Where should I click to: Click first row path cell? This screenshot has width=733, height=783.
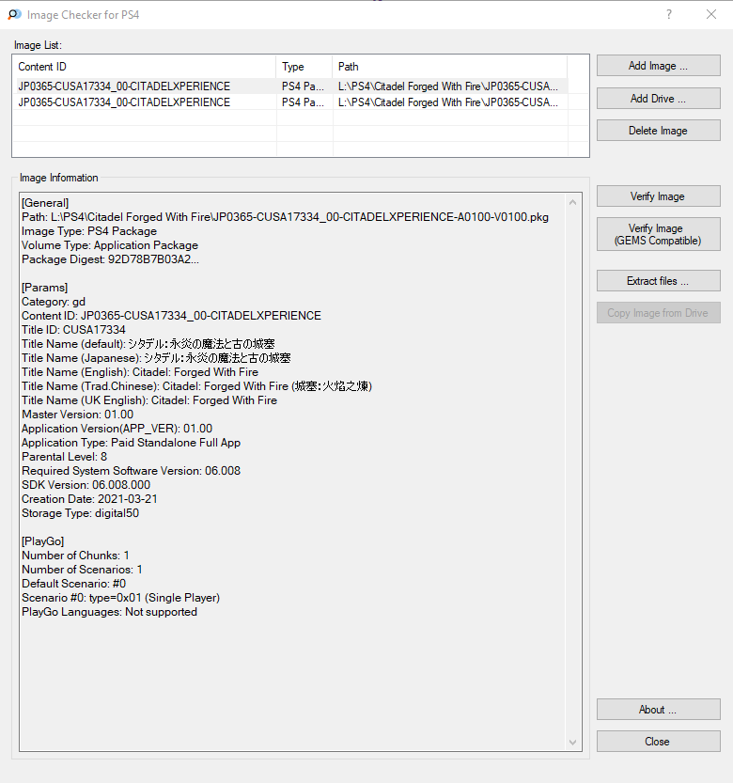[x=448, y=86]
